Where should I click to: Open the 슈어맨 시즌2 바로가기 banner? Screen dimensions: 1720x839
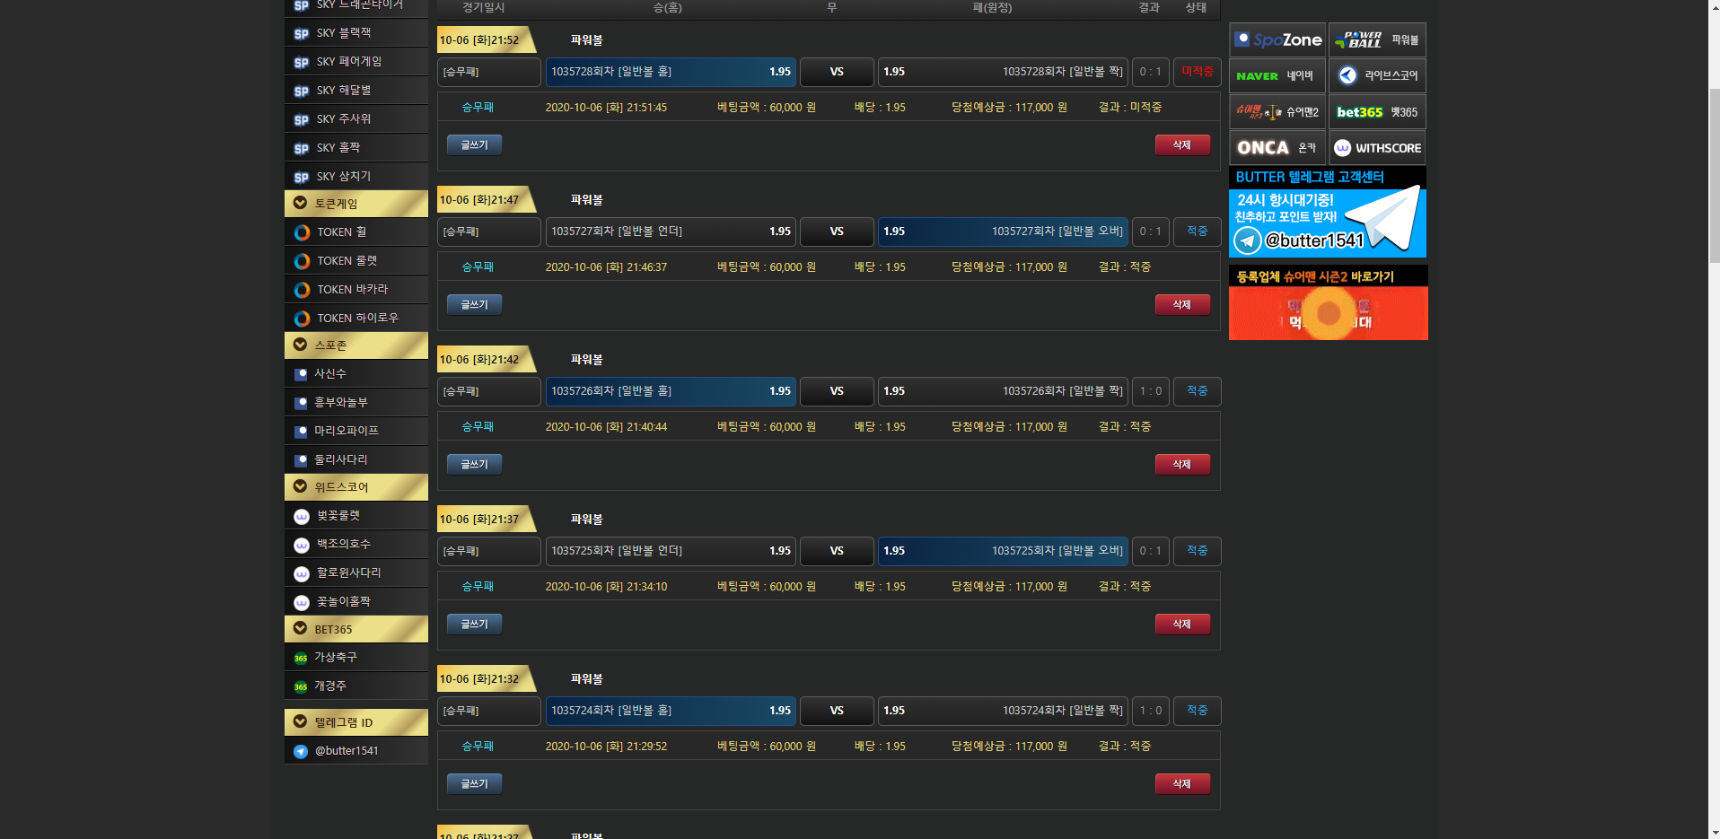[1327, 303]
